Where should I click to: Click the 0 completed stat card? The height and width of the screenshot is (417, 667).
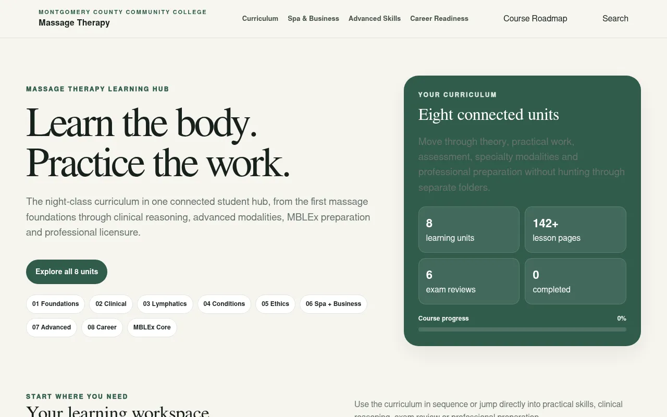pyautogui.click(x=575, y=281)
